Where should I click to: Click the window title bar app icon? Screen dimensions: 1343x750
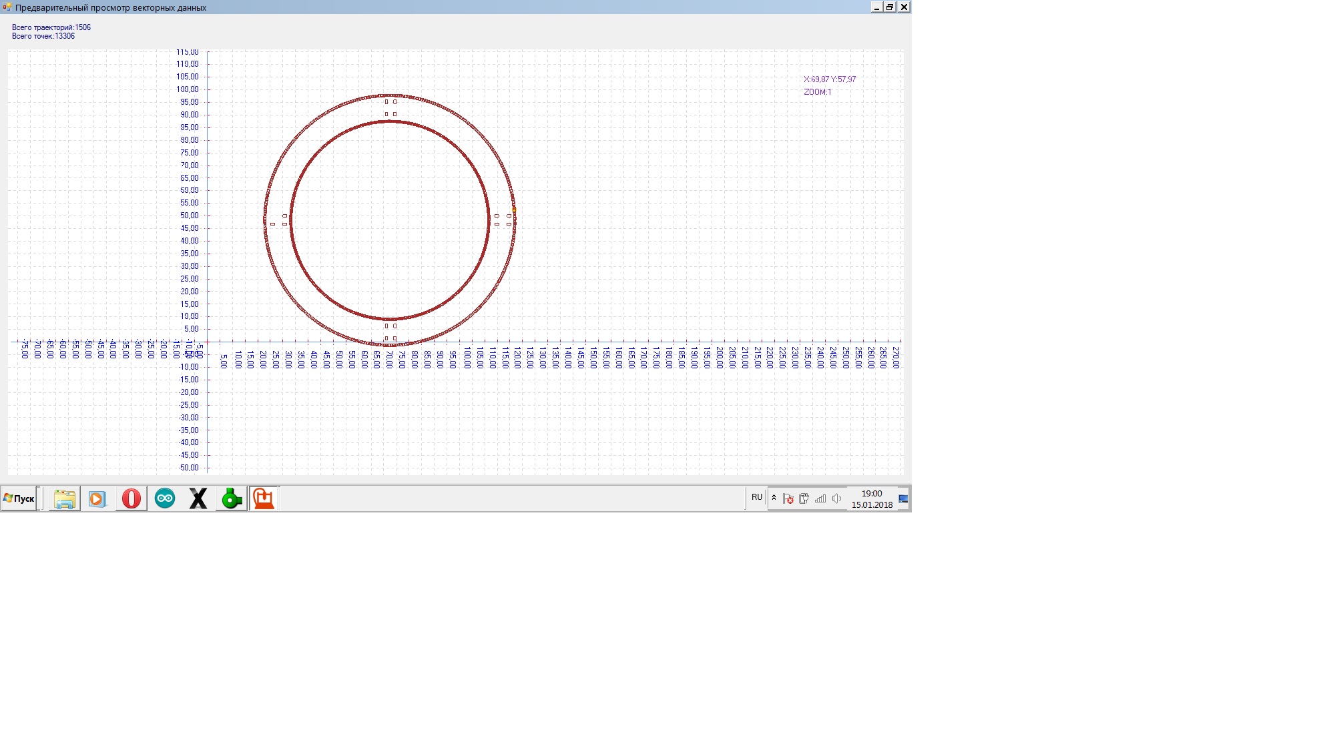point(7,7)
